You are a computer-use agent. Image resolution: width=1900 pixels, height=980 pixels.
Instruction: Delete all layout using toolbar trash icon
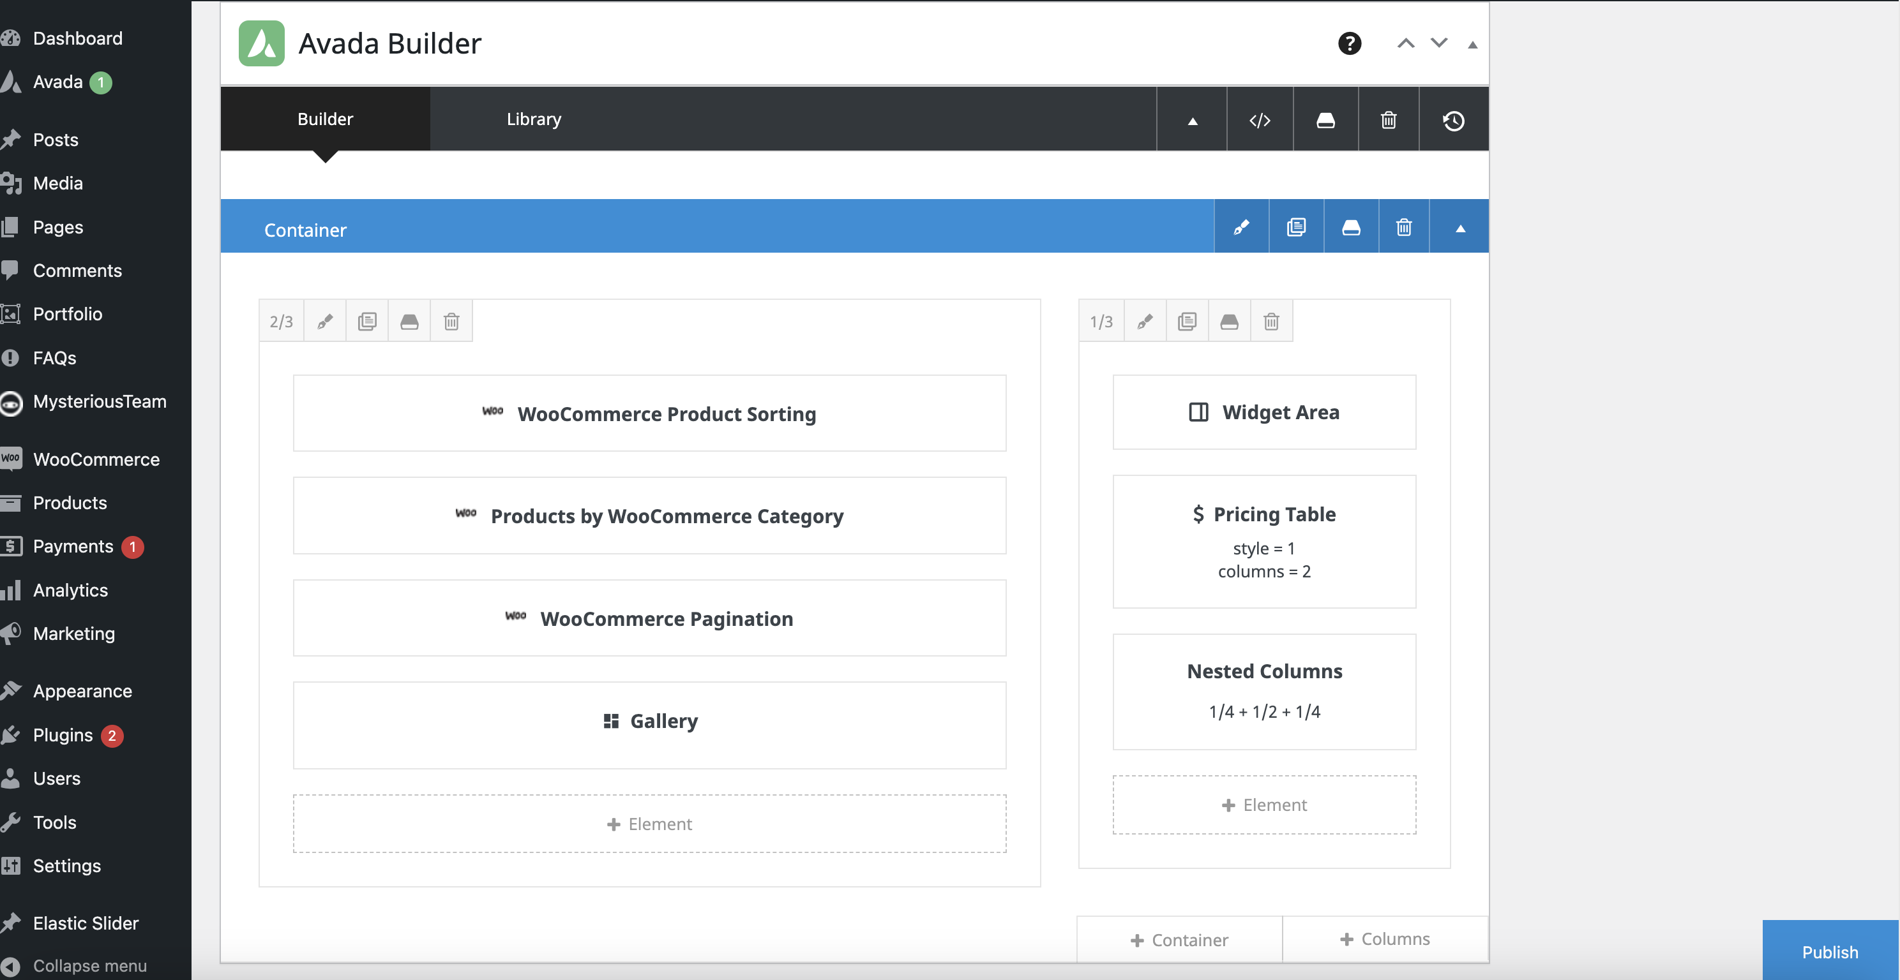click(1388, 120)
